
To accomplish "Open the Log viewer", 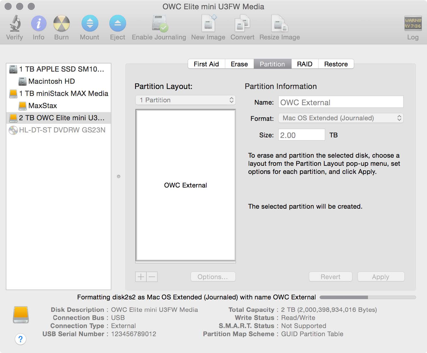I will pos(412,26).
